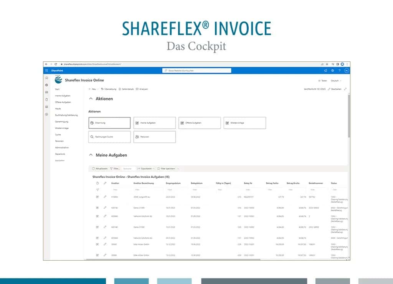Open the SharePoint settings gear
This screenshot has height=284, width=393.
tap(332, 70)
